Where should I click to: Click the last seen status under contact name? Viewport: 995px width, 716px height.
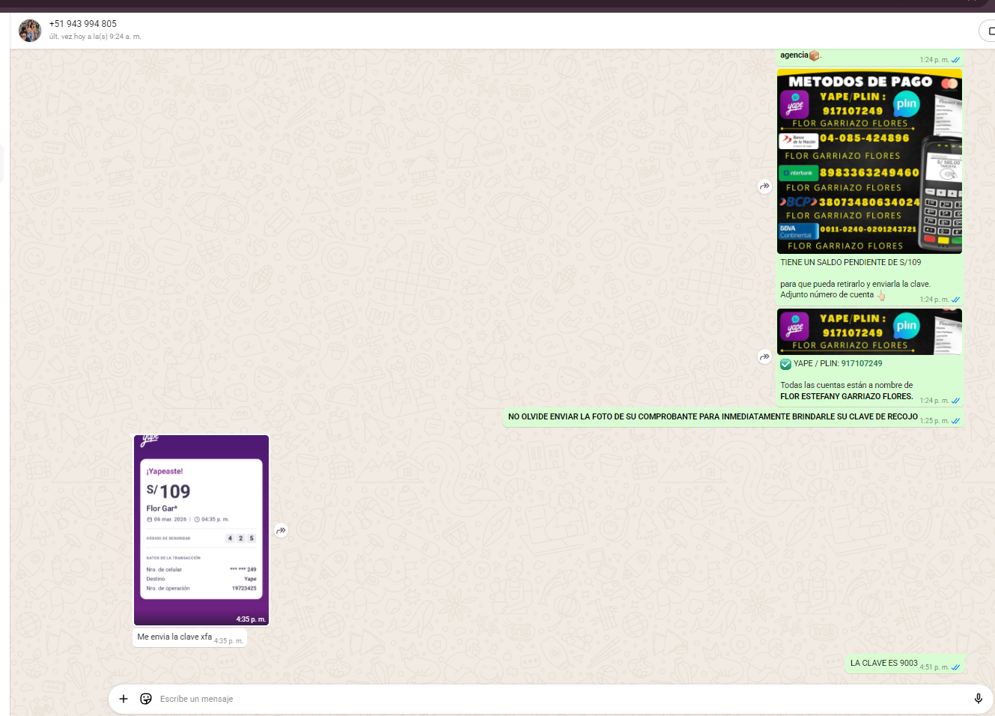(x=95, y=37)
